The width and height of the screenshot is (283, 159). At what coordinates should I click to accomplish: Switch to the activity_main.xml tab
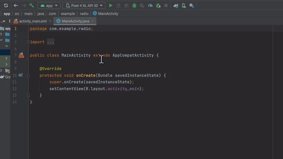coord(33,21)
